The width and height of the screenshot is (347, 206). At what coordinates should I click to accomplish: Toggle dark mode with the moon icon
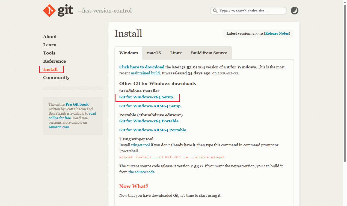pos(294,11)
